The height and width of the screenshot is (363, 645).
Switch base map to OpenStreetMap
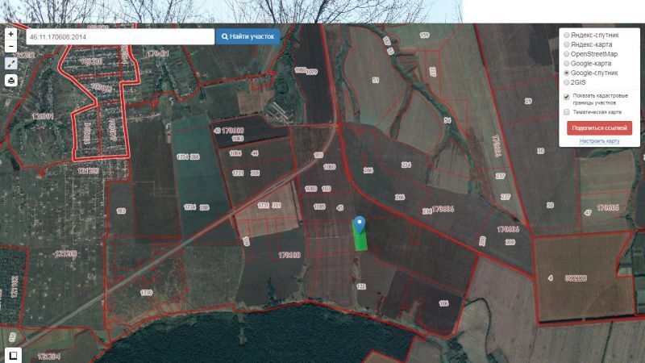point(566,54)
